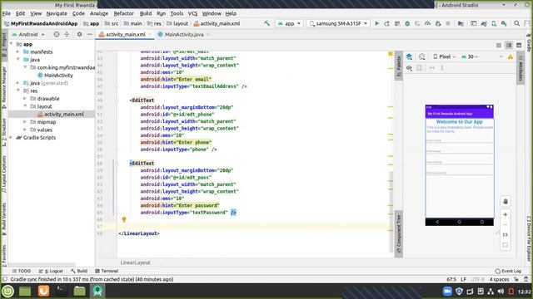The height and width of the screenshot is (299, 533).
Task: Click the Collapse All icon in Project panel
Action: coord(67,34)
